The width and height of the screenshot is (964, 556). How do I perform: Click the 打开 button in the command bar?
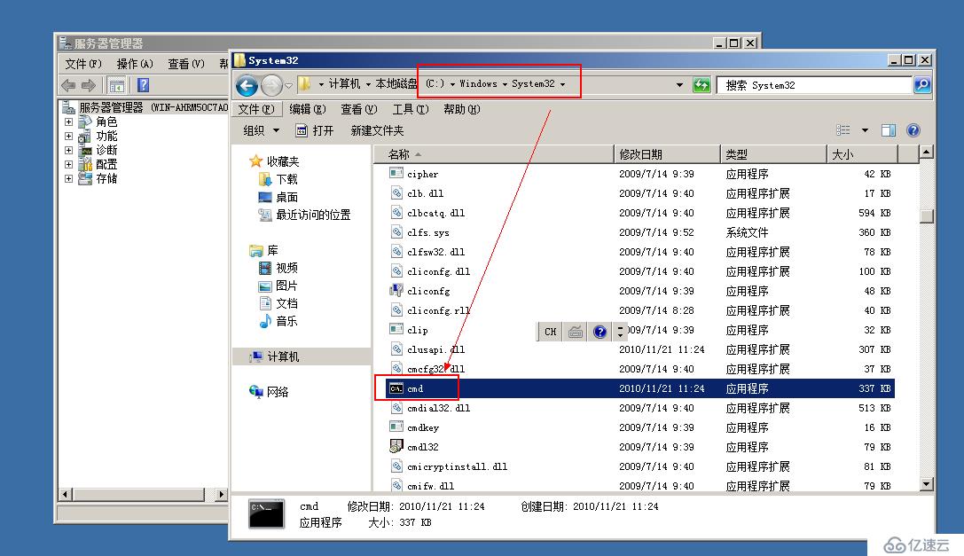(x=315, y=130)
